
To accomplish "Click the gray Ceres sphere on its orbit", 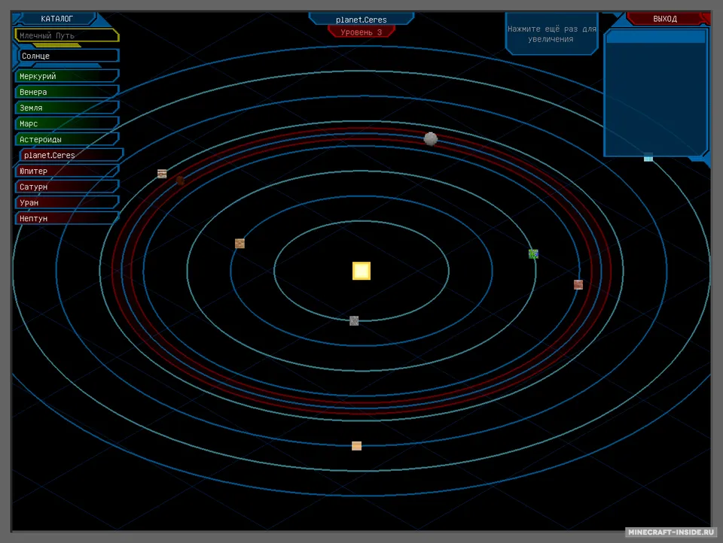I will tap(431, 138).
